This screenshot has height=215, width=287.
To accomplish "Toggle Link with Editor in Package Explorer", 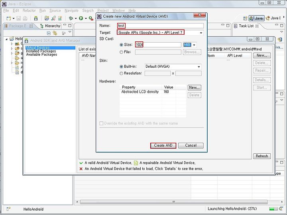I will pos(55,33).
